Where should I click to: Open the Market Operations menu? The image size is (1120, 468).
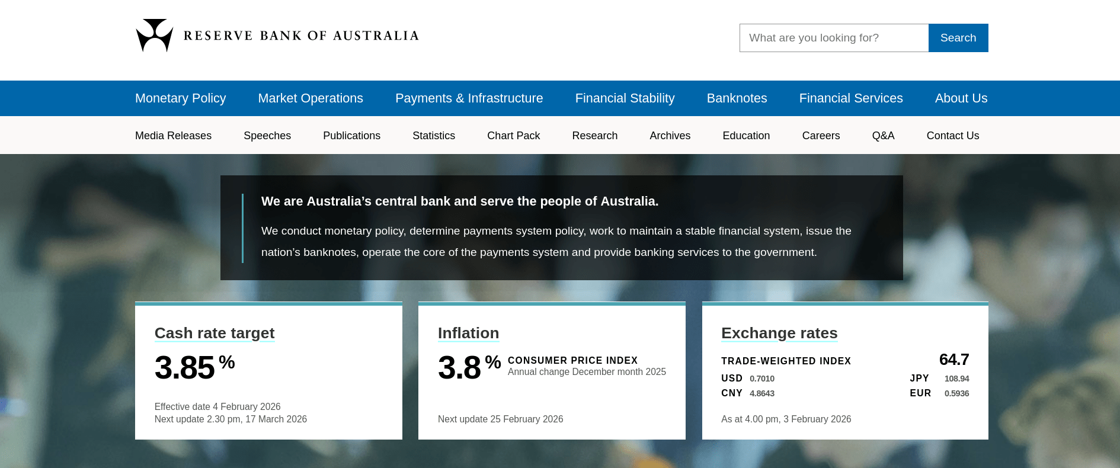(310, 98)
